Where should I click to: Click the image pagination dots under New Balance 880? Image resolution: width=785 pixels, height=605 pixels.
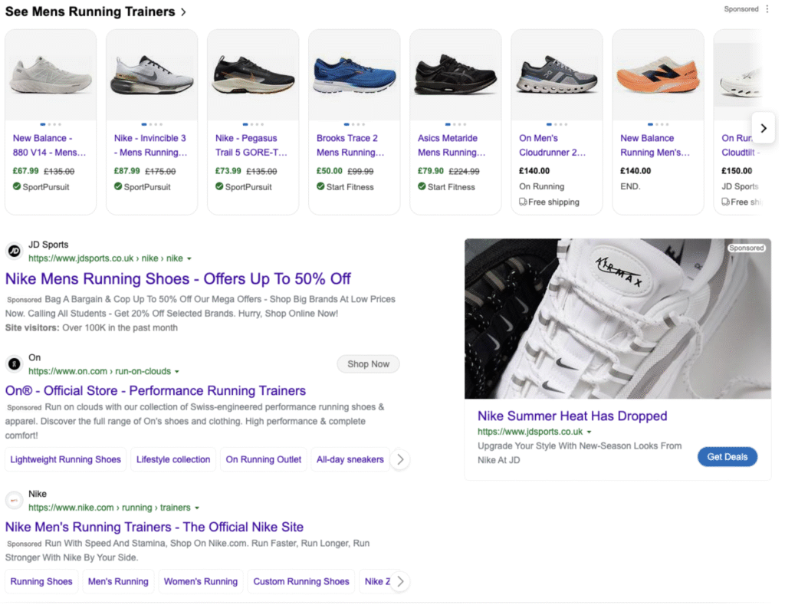pyautogui.click(x=51, y=124)
